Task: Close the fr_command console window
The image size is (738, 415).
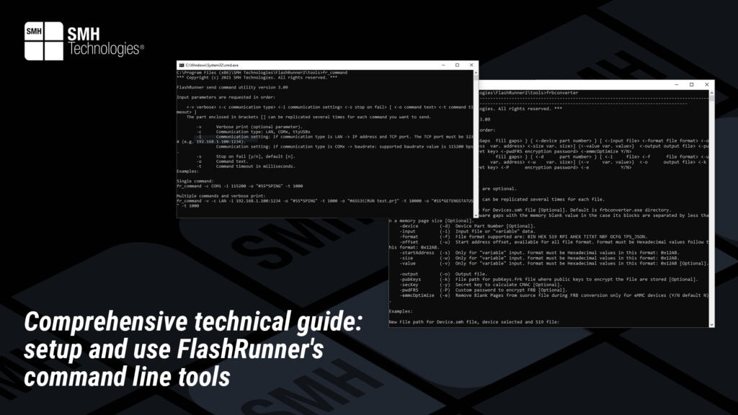Action: [472, 64]
